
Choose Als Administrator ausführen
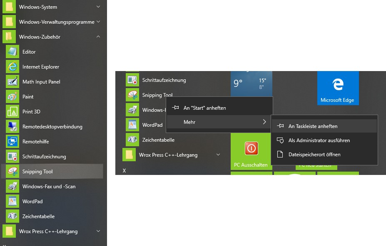[x=324, y=140]
